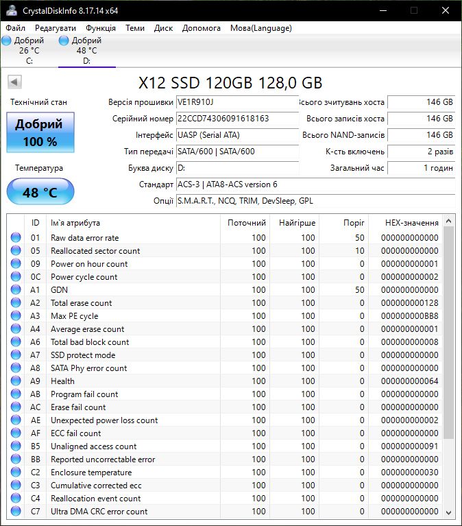Click the status icon for Raw data error rate
This screenshot has height=526, width=462.
16,237
